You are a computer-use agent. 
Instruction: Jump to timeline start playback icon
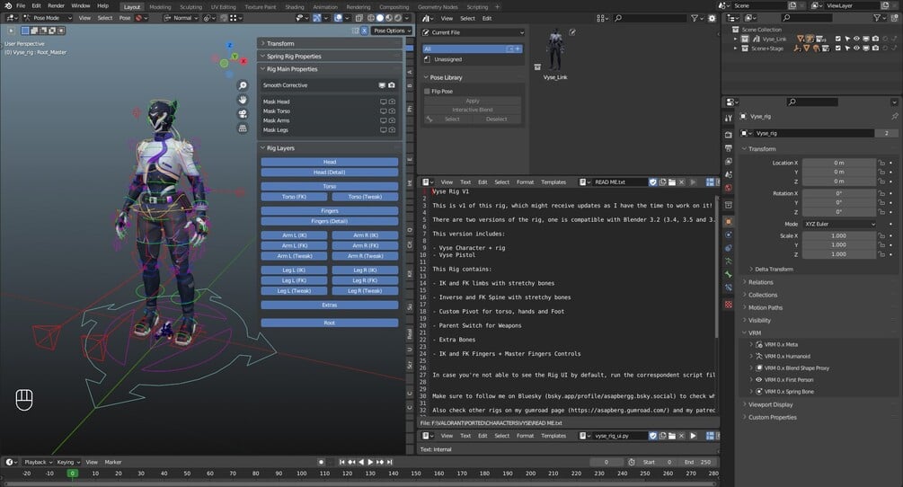(342, 462)
